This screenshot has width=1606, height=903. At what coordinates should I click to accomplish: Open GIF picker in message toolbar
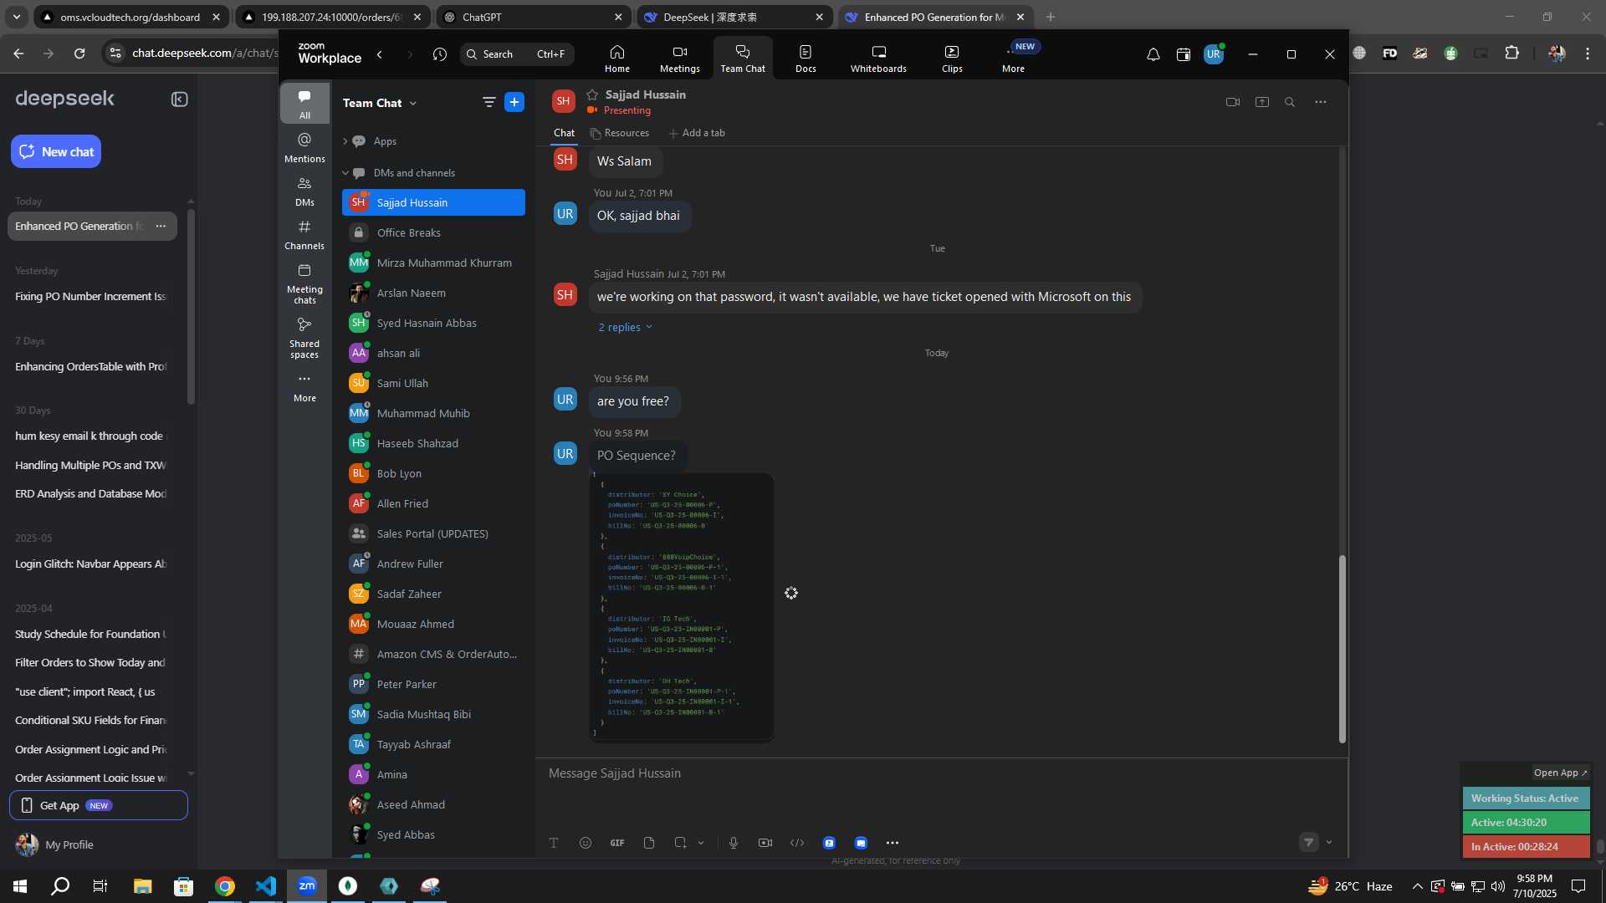(x=617, y=843)
